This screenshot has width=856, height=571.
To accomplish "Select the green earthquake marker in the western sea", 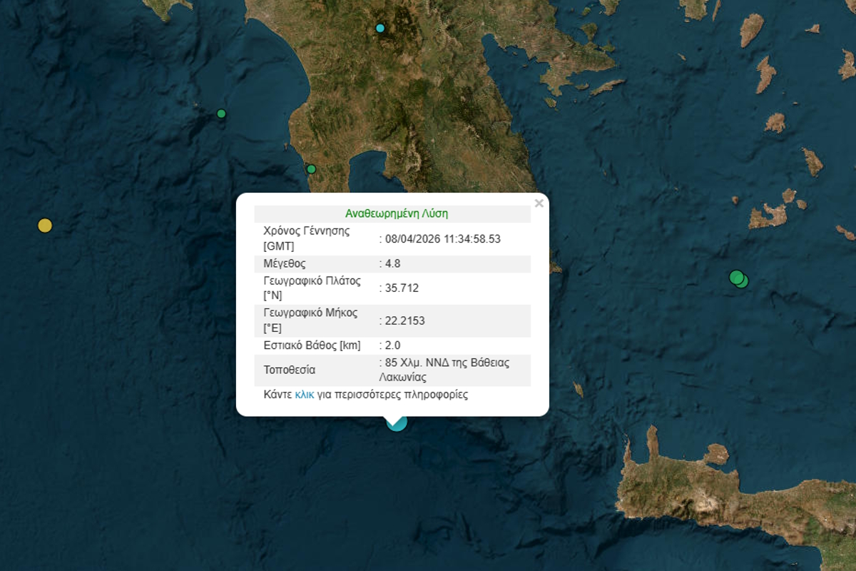I will 221,113.
